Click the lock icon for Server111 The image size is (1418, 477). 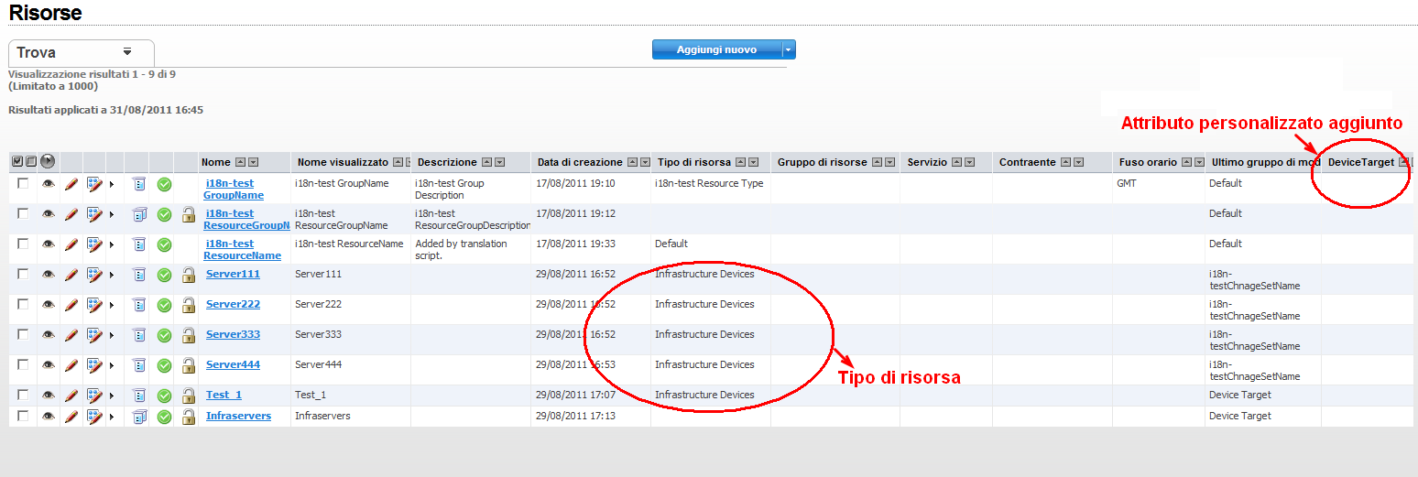coord(189,275)
